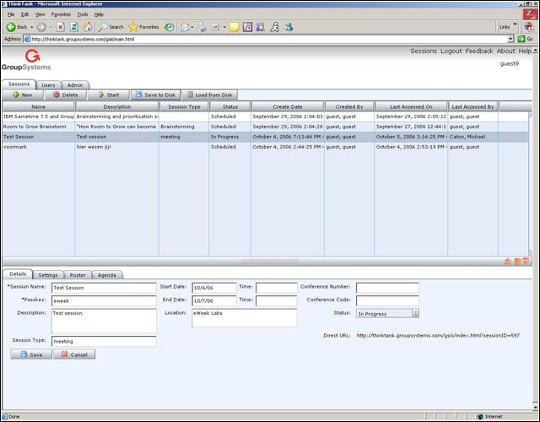The image size is (540, 422).
Task: Open the History icon in toolbar
Action: pyautogui.click(x=169, y=27)
